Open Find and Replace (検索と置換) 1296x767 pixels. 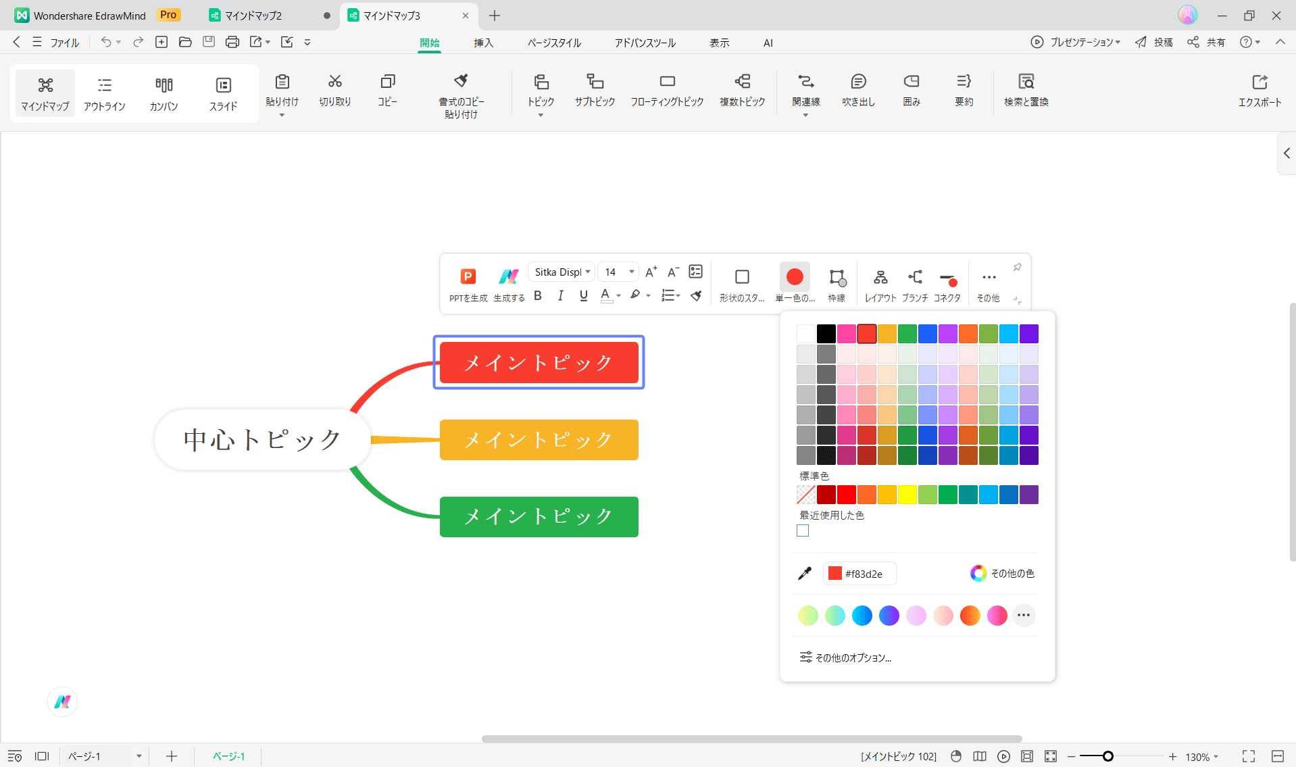pos(1026,91)
